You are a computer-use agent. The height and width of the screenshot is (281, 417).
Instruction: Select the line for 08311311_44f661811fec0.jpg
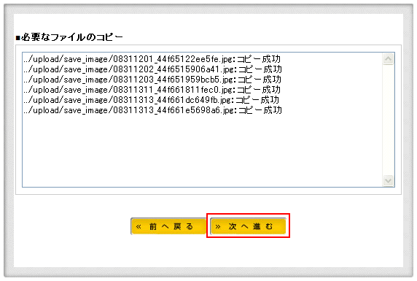pos(152,90)
